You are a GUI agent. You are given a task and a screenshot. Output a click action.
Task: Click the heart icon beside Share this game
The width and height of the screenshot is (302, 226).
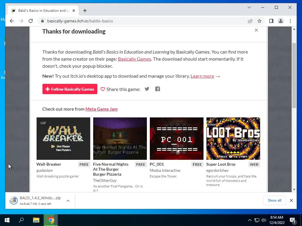[103, 89]
